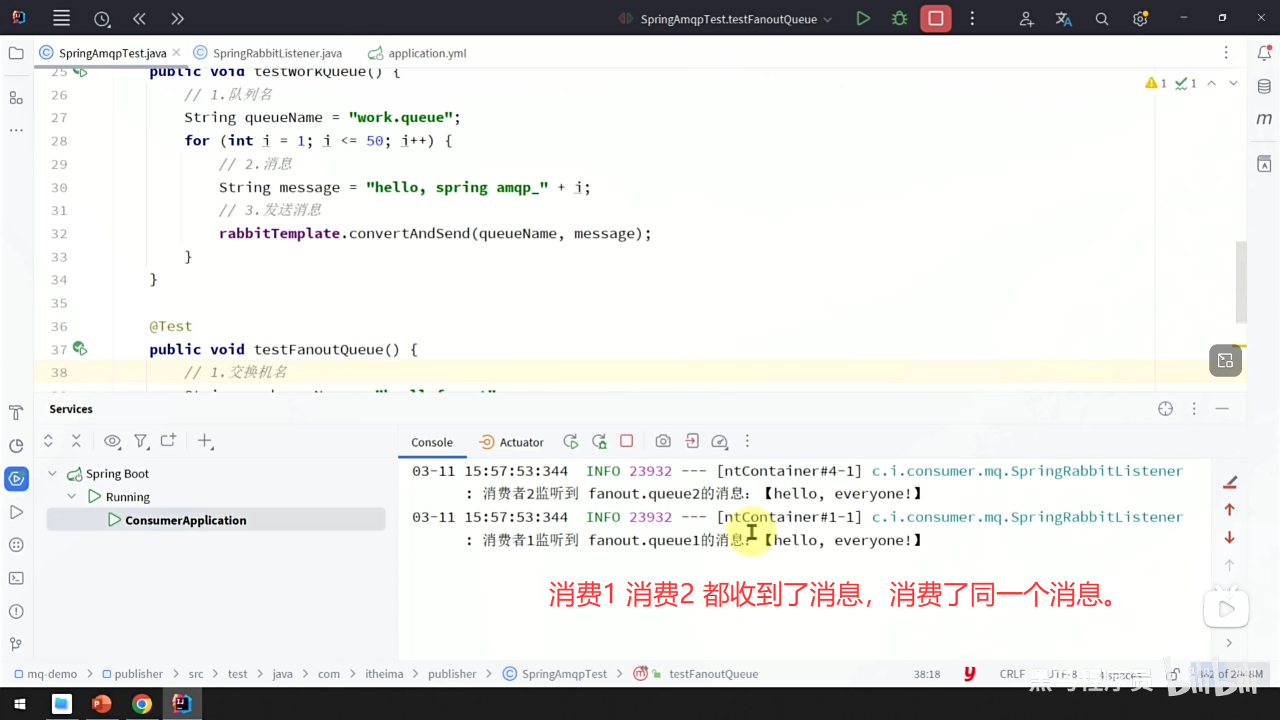Click publisher in the breadcrumb path

(138, 674)
